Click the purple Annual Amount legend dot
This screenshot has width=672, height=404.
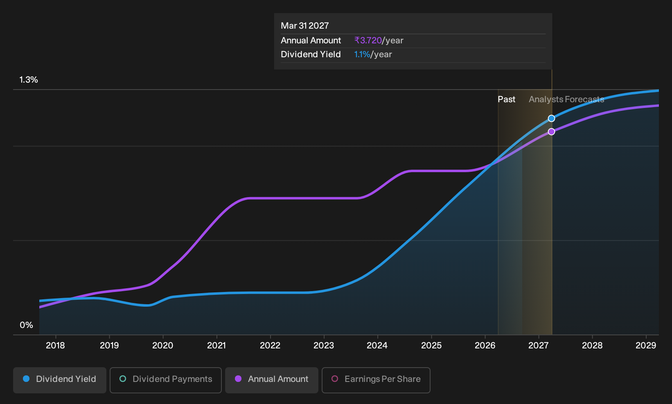pyautogui.click(x=238, y=379)
